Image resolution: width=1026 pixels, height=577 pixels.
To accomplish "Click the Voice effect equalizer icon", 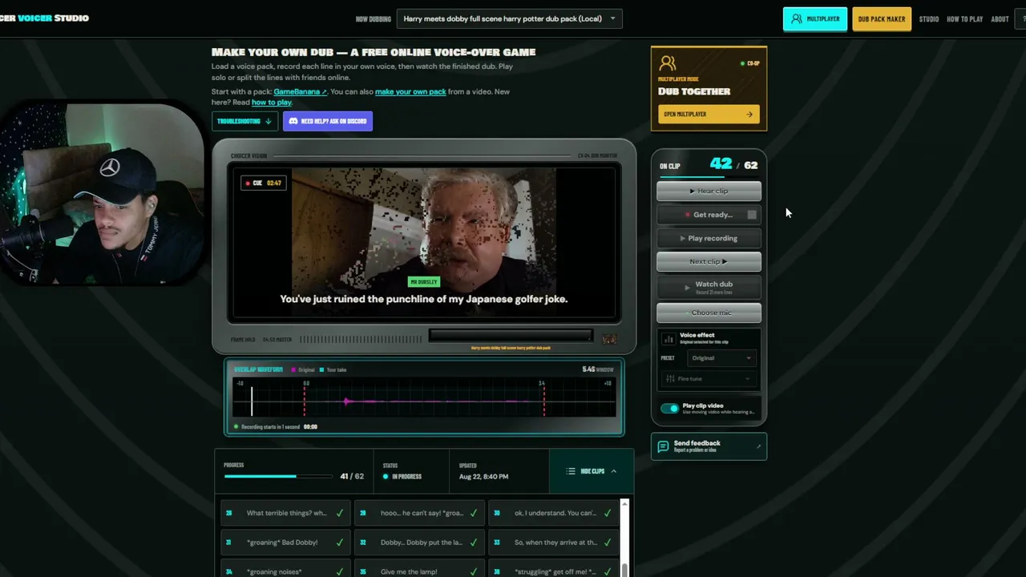I will (669, 339).
